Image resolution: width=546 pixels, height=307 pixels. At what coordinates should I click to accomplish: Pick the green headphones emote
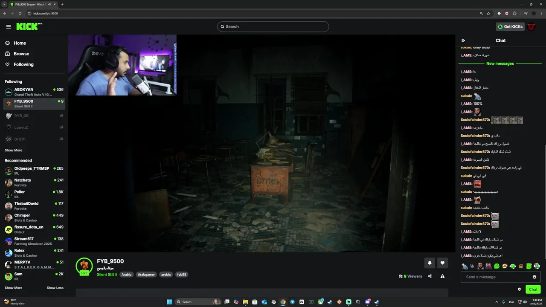click(x=513, y=266)
